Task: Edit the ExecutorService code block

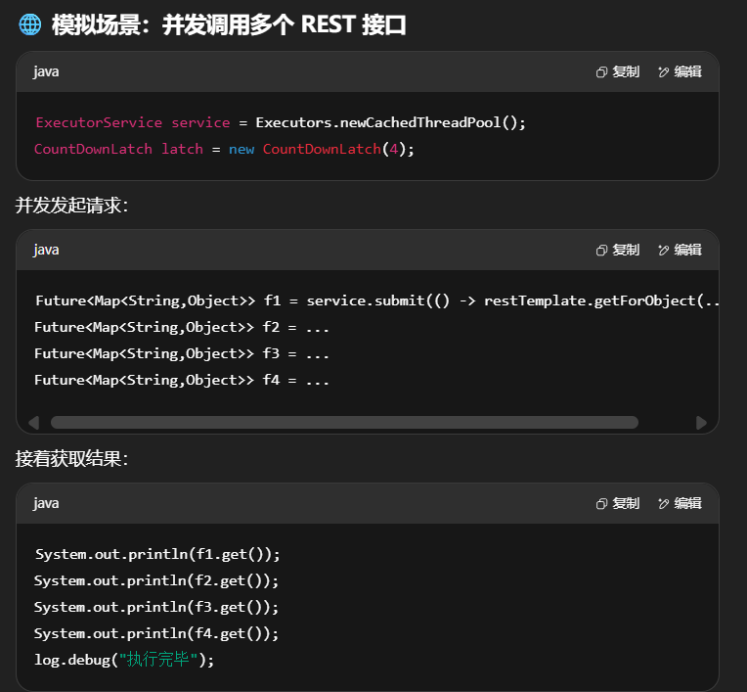Action: (680, 71)
